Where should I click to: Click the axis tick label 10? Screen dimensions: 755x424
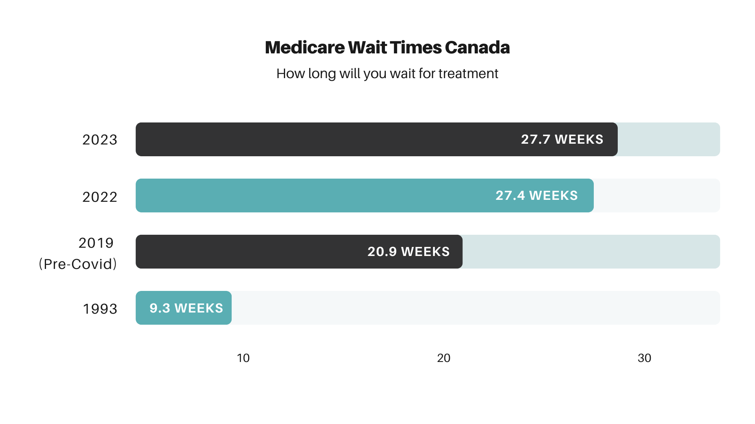click(243, 358)
